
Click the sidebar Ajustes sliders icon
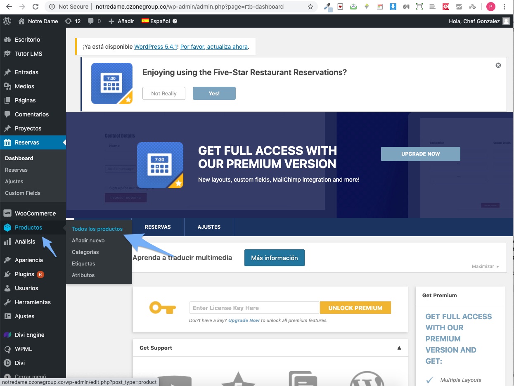tap(7, 316)
